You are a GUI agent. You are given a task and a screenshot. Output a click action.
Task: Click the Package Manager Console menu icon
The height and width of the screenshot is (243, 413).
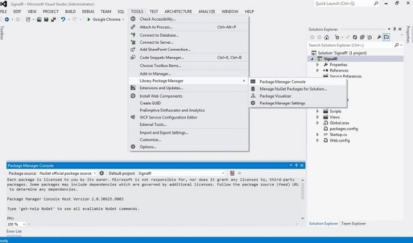click(x=253, y=82)
